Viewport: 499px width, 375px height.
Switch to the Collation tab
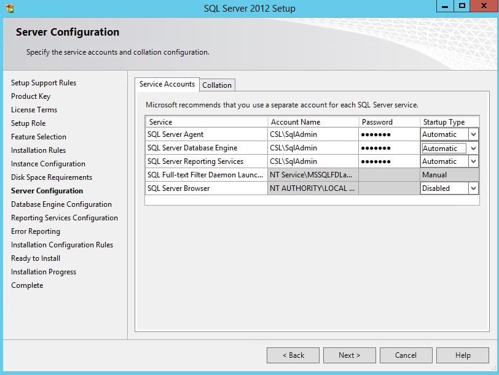(x=217, y=85)
